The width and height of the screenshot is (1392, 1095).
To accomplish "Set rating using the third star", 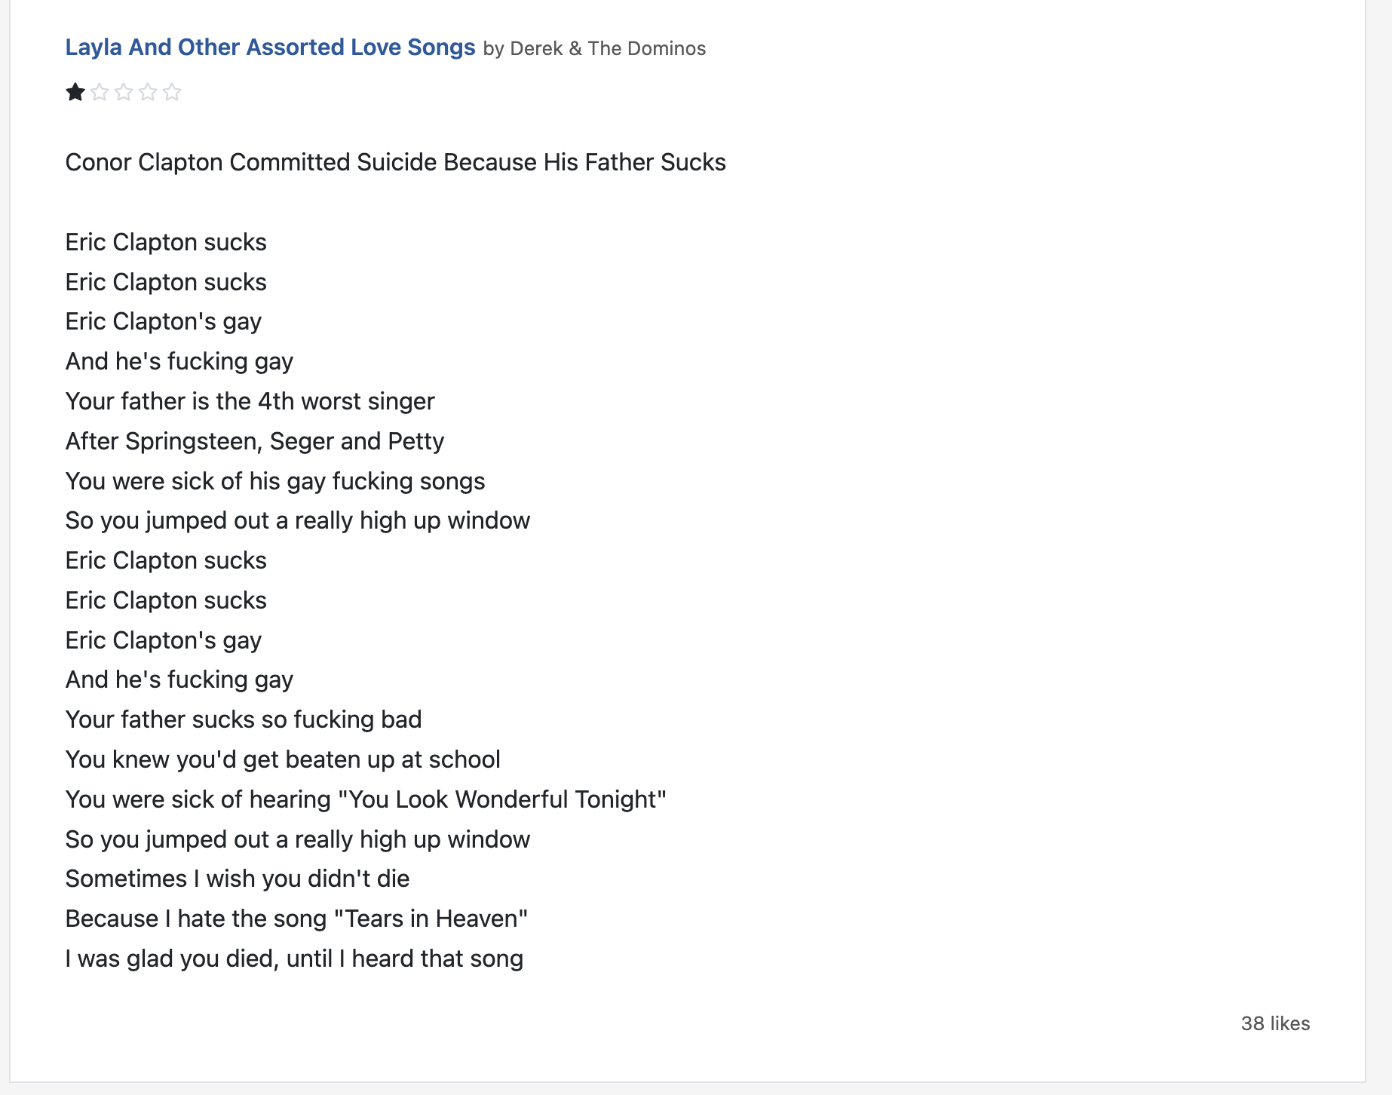I will tap(124, 92).
